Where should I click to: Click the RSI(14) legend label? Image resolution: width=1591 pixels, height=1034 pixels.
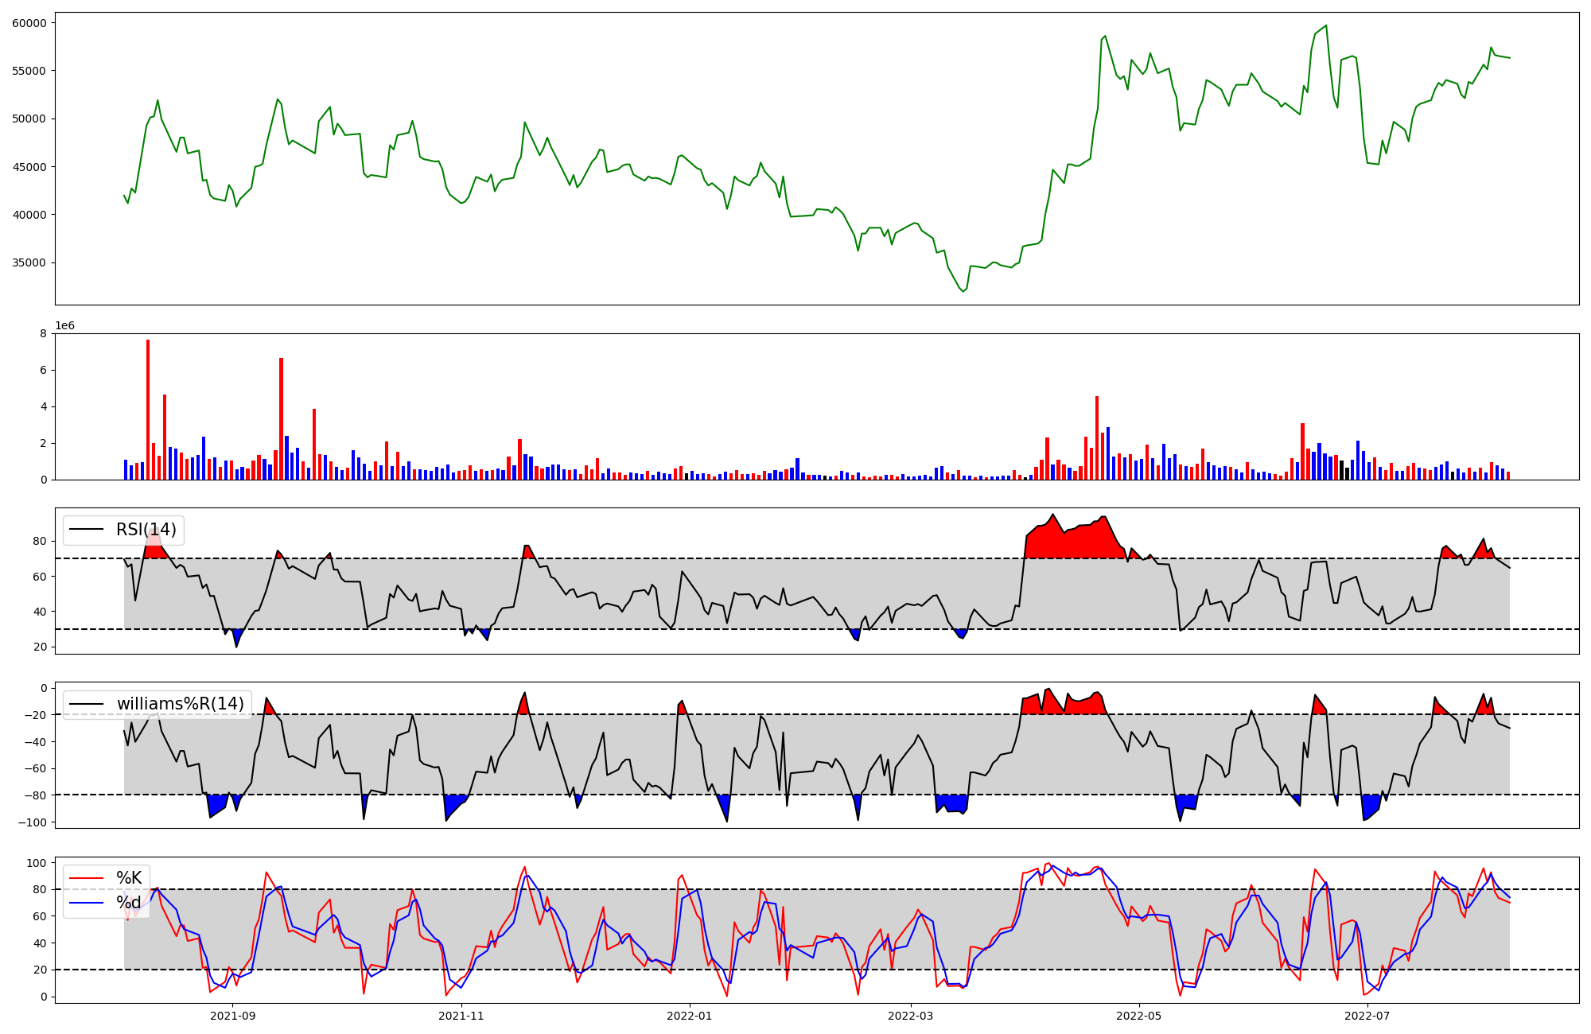(146, 530)
